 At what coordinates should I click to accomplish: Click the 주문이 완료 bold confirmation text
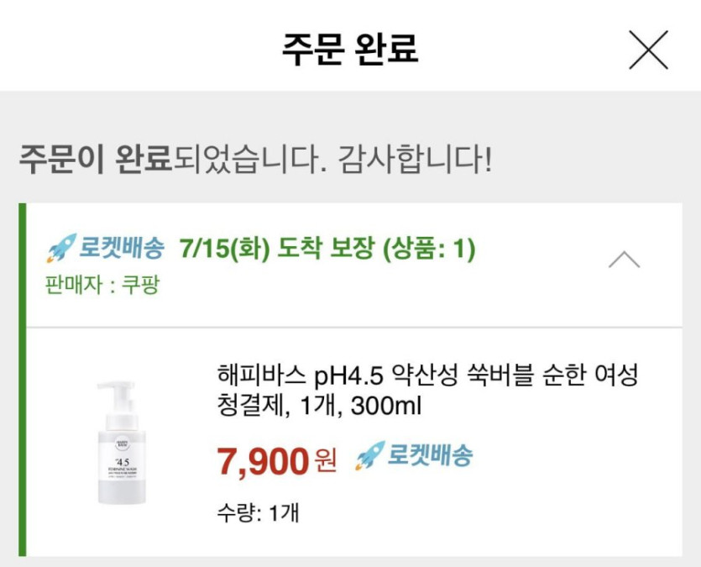coord(95,157)
